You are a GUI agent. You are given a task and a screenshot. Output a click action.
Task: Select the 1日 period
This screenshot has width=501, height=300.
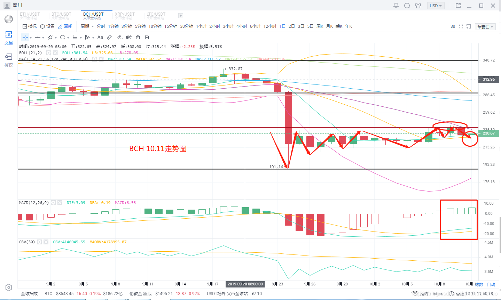(282, 26)
